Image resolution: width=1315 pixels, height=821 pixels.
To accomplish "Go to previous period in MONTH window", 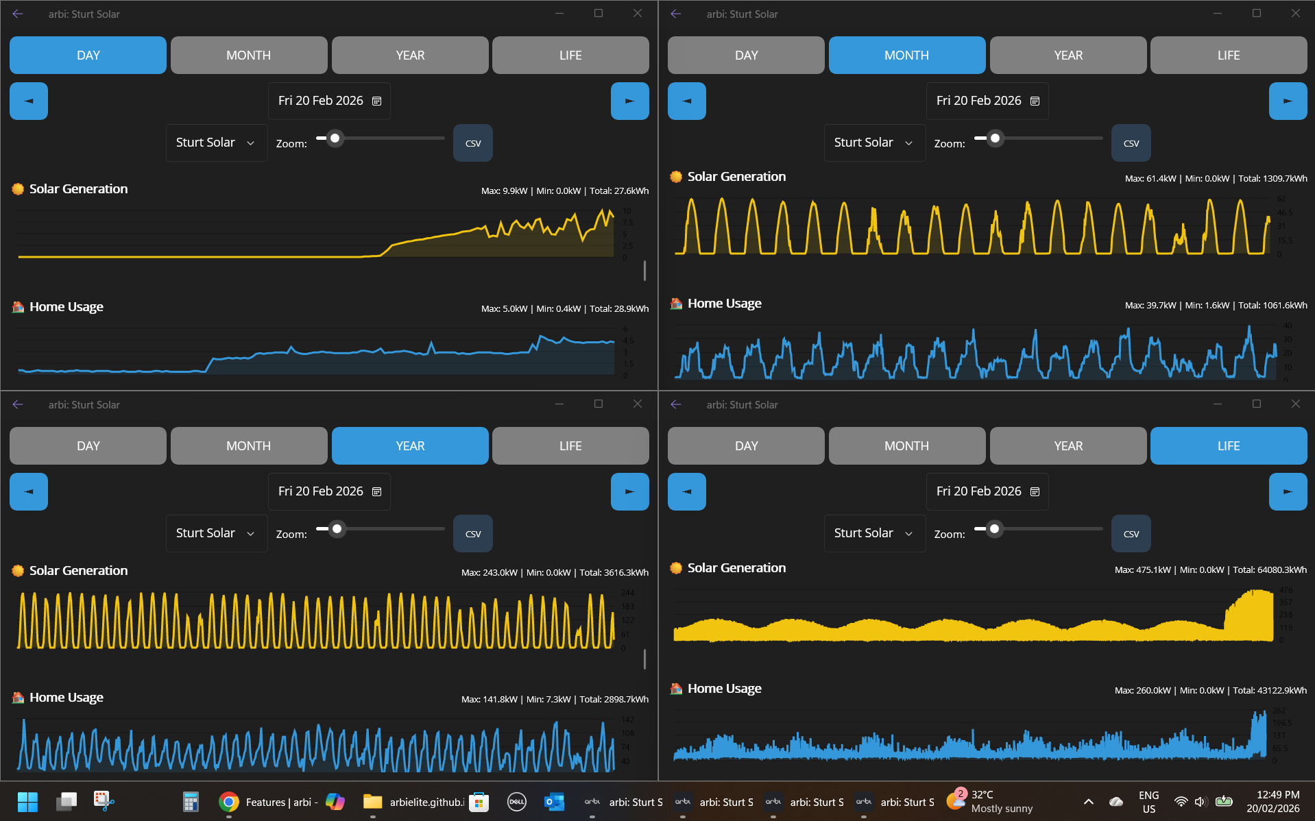I will [x=687, y=101].
